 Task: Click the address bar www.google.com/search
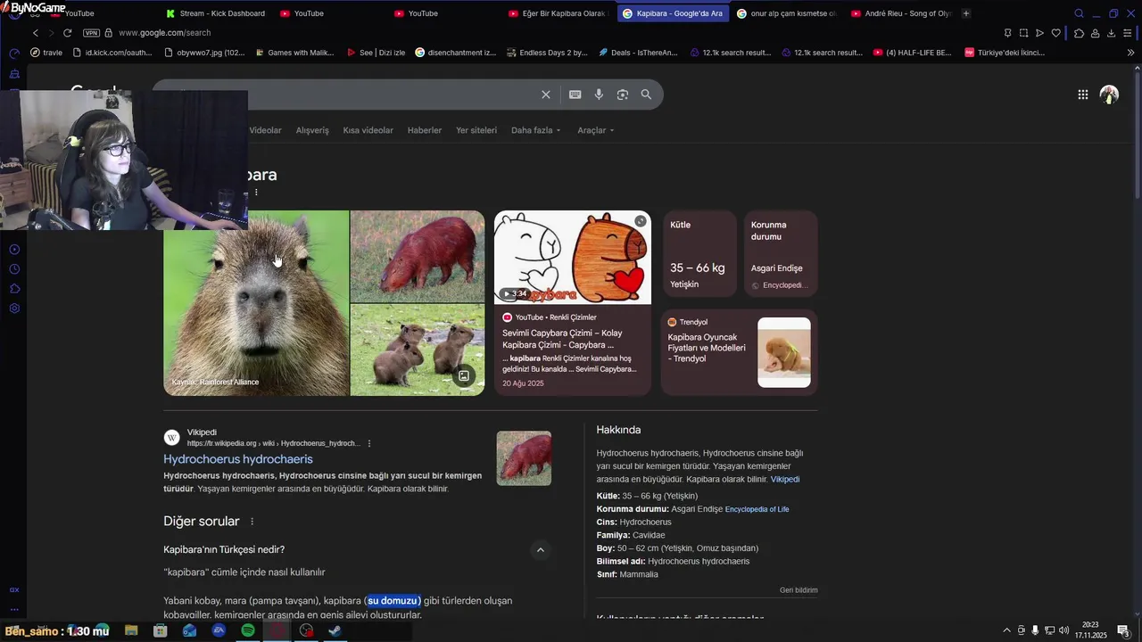point(164,33)
